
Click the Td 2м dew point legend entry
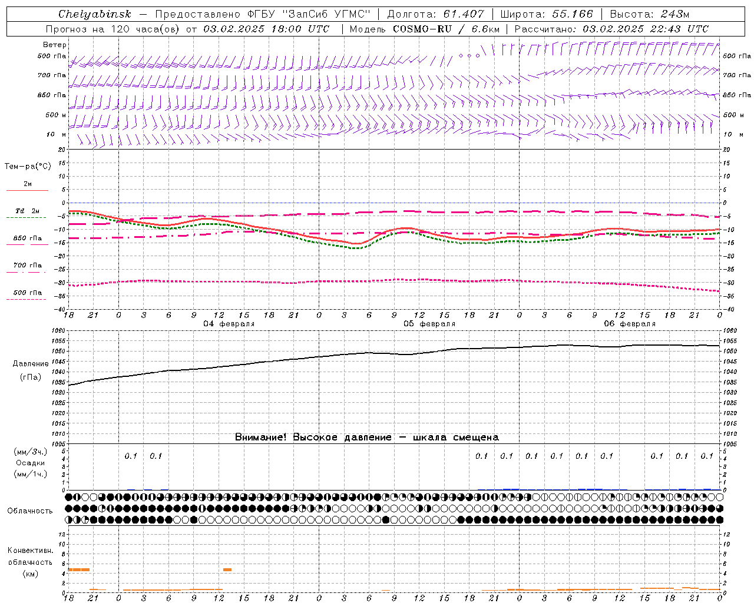pyautogui.click(x=28, y=211)
